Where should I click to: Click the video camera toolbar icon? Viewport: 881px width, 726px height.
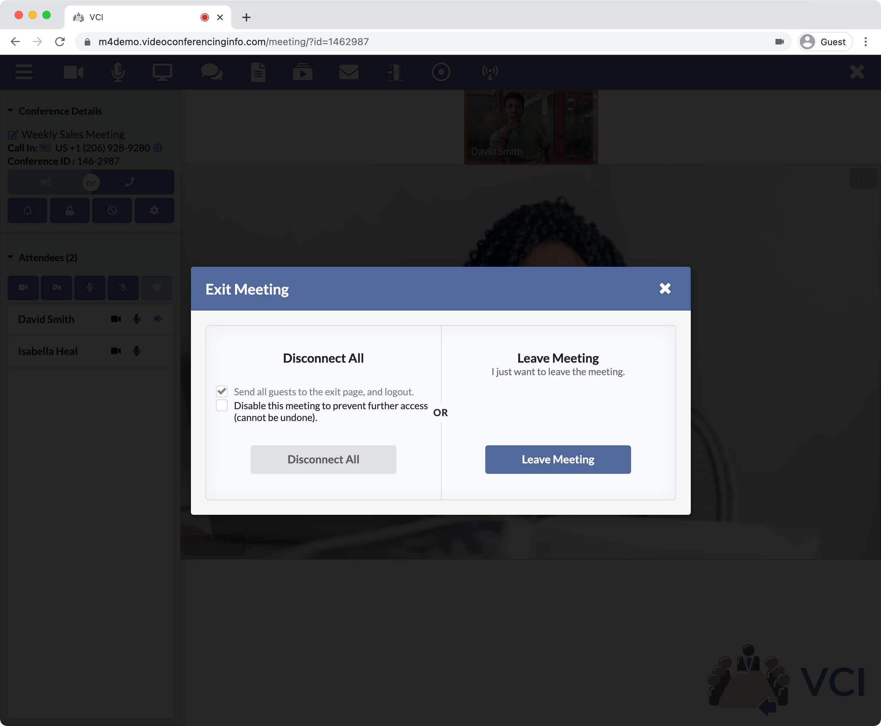73,72
